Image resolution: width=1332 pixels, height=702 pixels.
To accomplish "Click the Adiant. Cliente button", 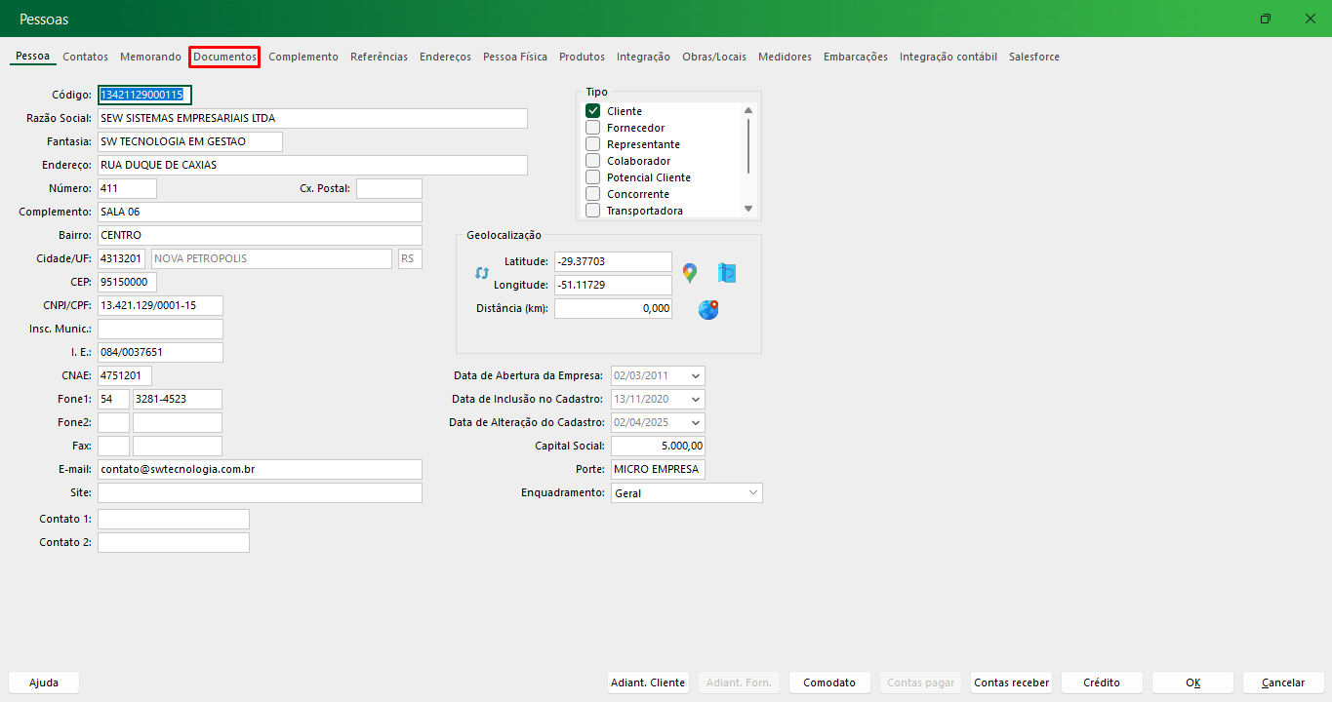I will click(x=648, y=682).
